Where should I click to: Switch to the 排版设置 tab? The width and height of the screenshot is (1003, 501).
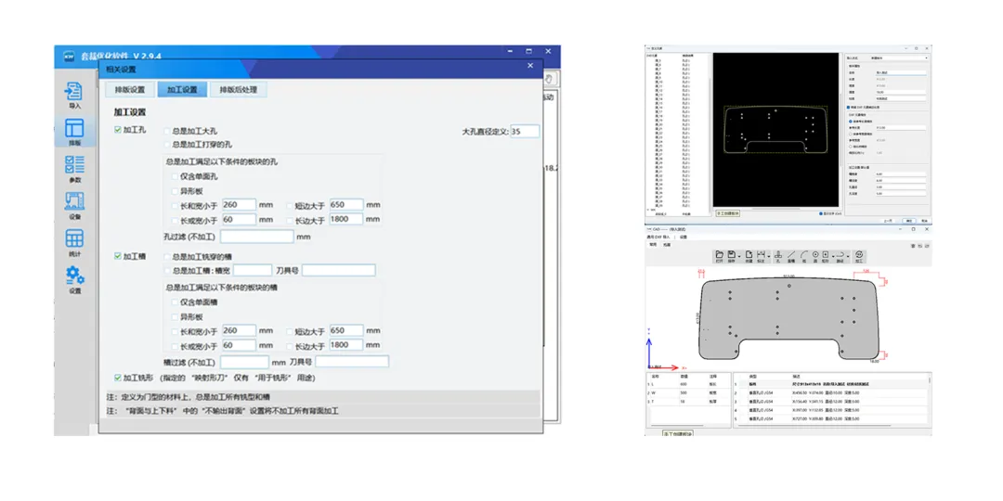(130, 89)
